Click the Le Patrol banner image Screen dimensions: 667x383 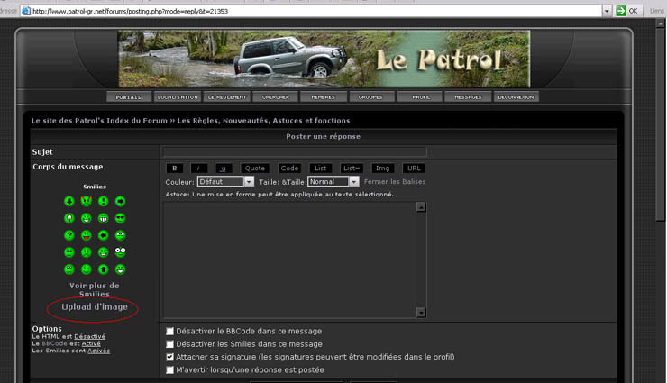click(x=324, y=59)
